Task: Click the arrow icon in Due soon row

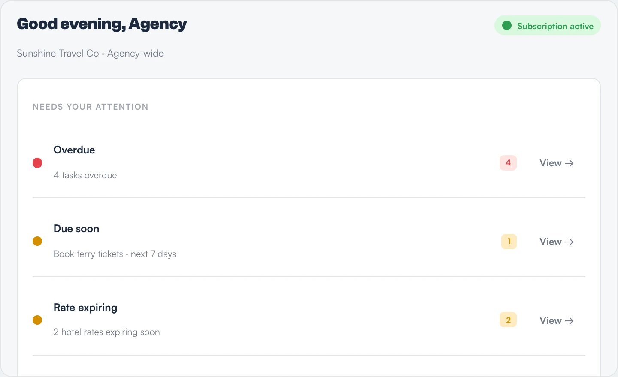Action: click(x=570, y=242)
